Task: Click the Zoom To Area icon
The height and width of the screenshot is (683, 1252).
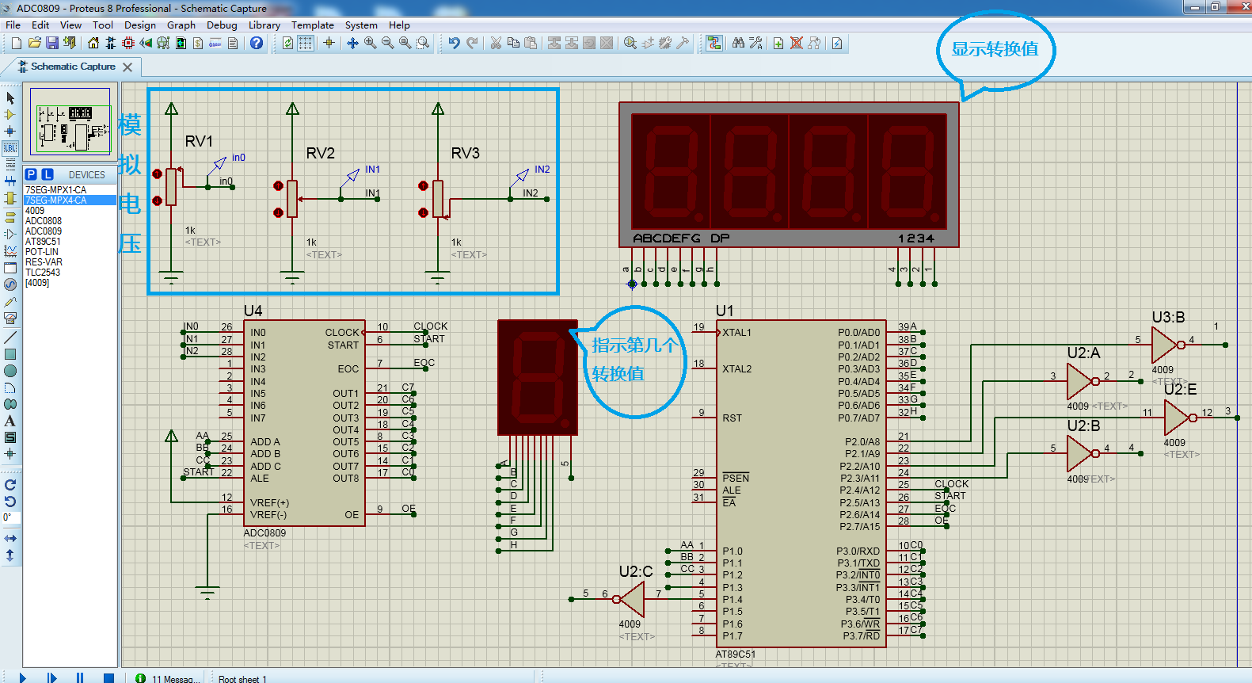Action: tap(423, 43)
